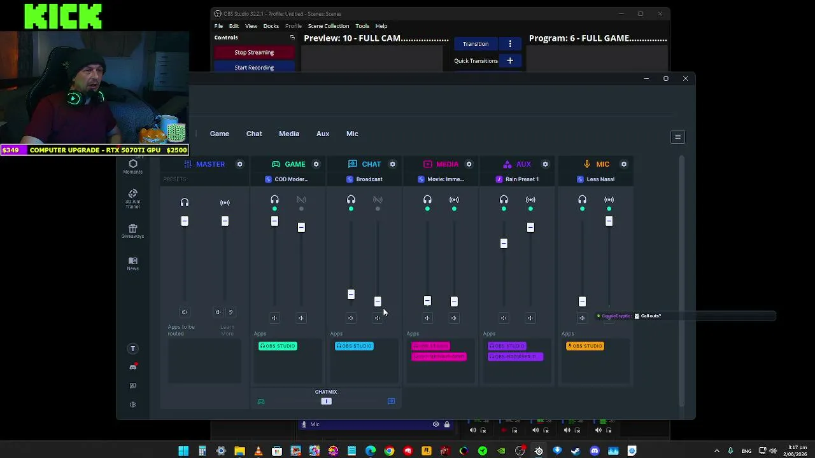Mute AUX stream channel

530,318
